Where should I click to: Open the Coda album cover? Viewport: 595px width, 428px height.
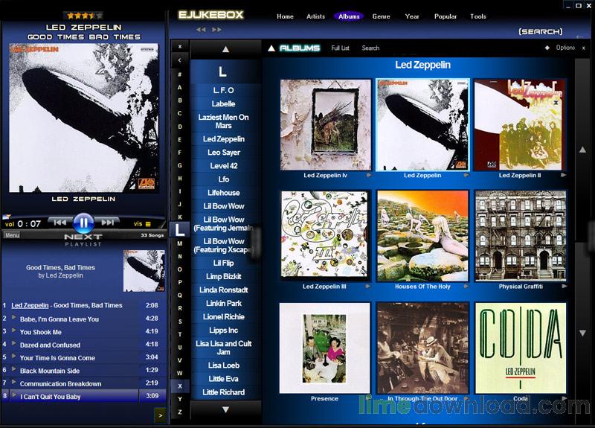(x=520, y=348)
